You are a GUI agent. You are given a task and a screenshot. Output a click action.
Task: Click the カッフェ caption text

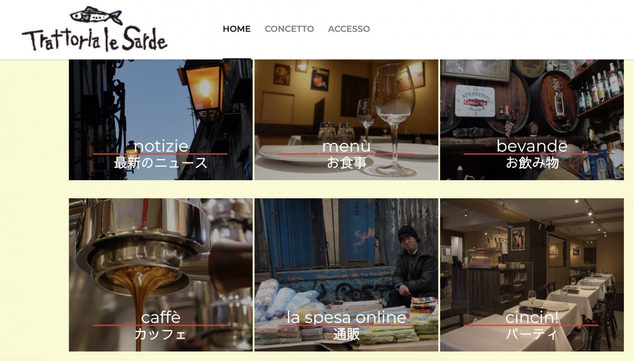point(161,334)
